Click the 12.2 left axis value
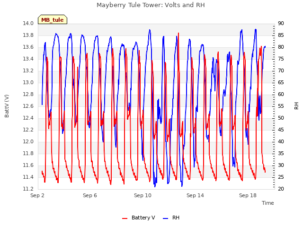Screen dimensions: 303x227 point(28,130)
